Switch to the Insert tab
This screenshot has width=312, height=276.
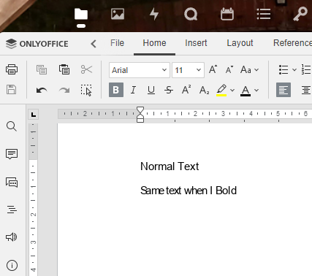click(196, 43)
